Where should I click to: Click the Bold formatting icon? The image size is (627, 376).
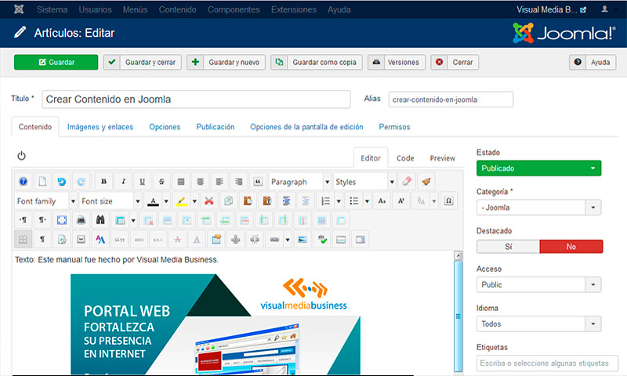[103, 182]
